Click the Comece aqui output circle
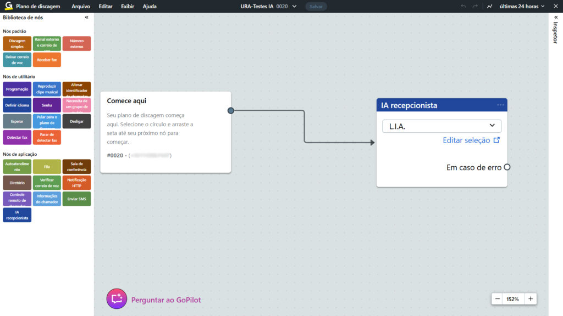Viewport: 563px width, 316px height. [231, 111]
